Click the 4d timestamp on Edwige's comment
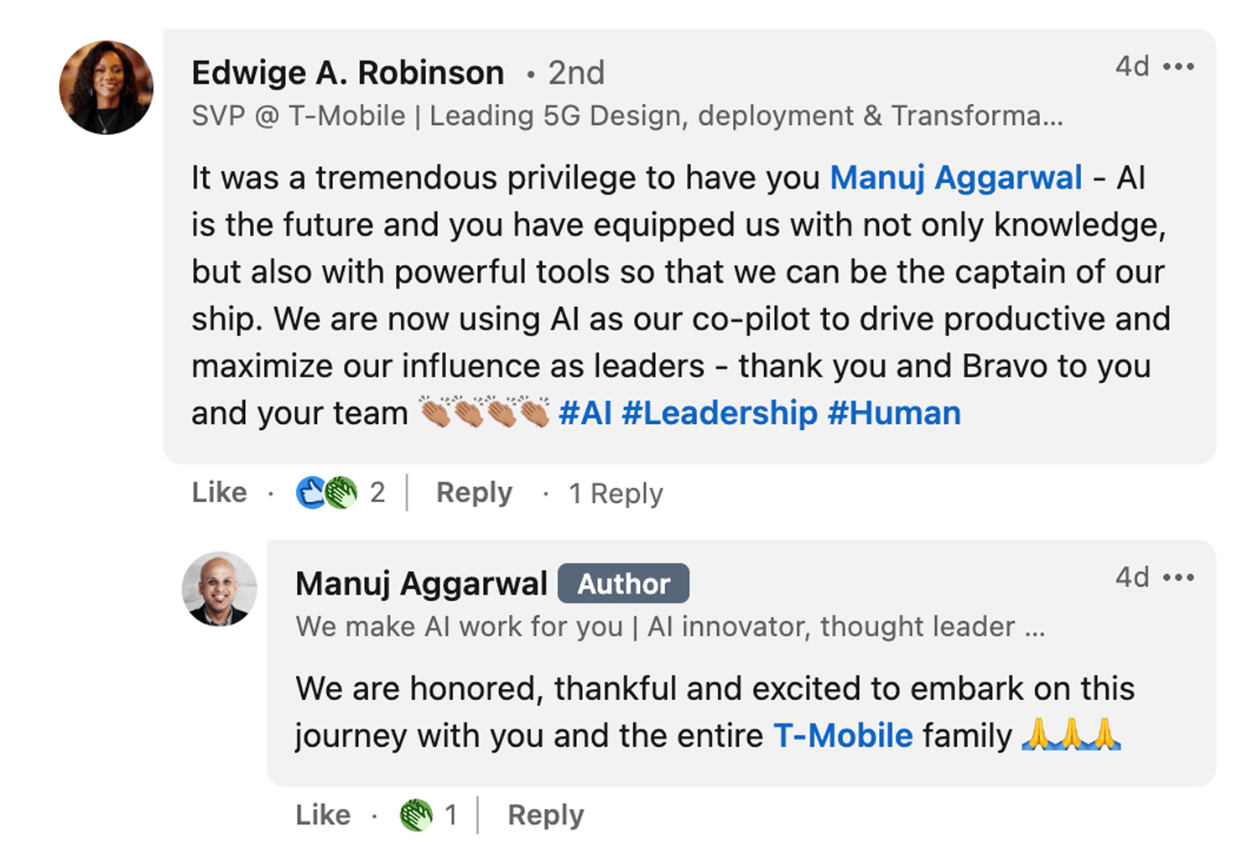 pos(1131,66)
